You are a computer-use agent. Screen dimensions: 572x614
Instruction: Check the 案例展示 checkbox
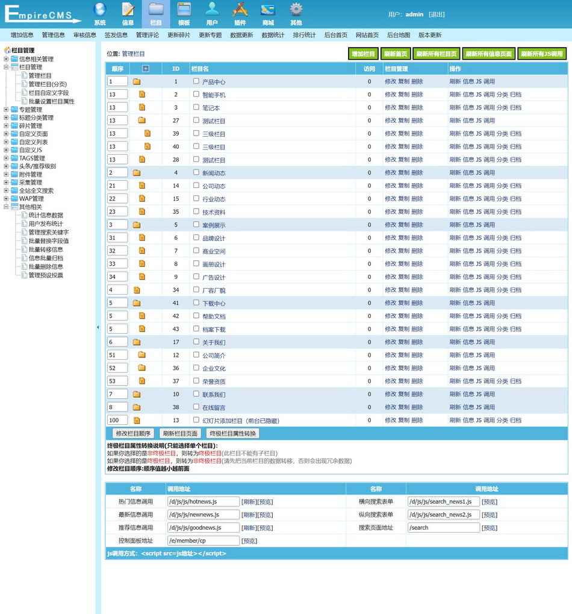coord(196,224)
